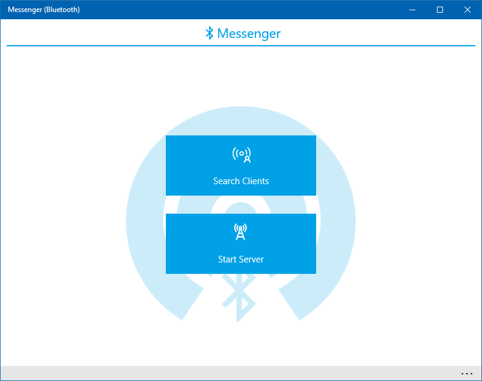Screen dimensions: 482x381
Task: Minimize the Messenger window
Action: pyautogui.click(x=412, y=10)
